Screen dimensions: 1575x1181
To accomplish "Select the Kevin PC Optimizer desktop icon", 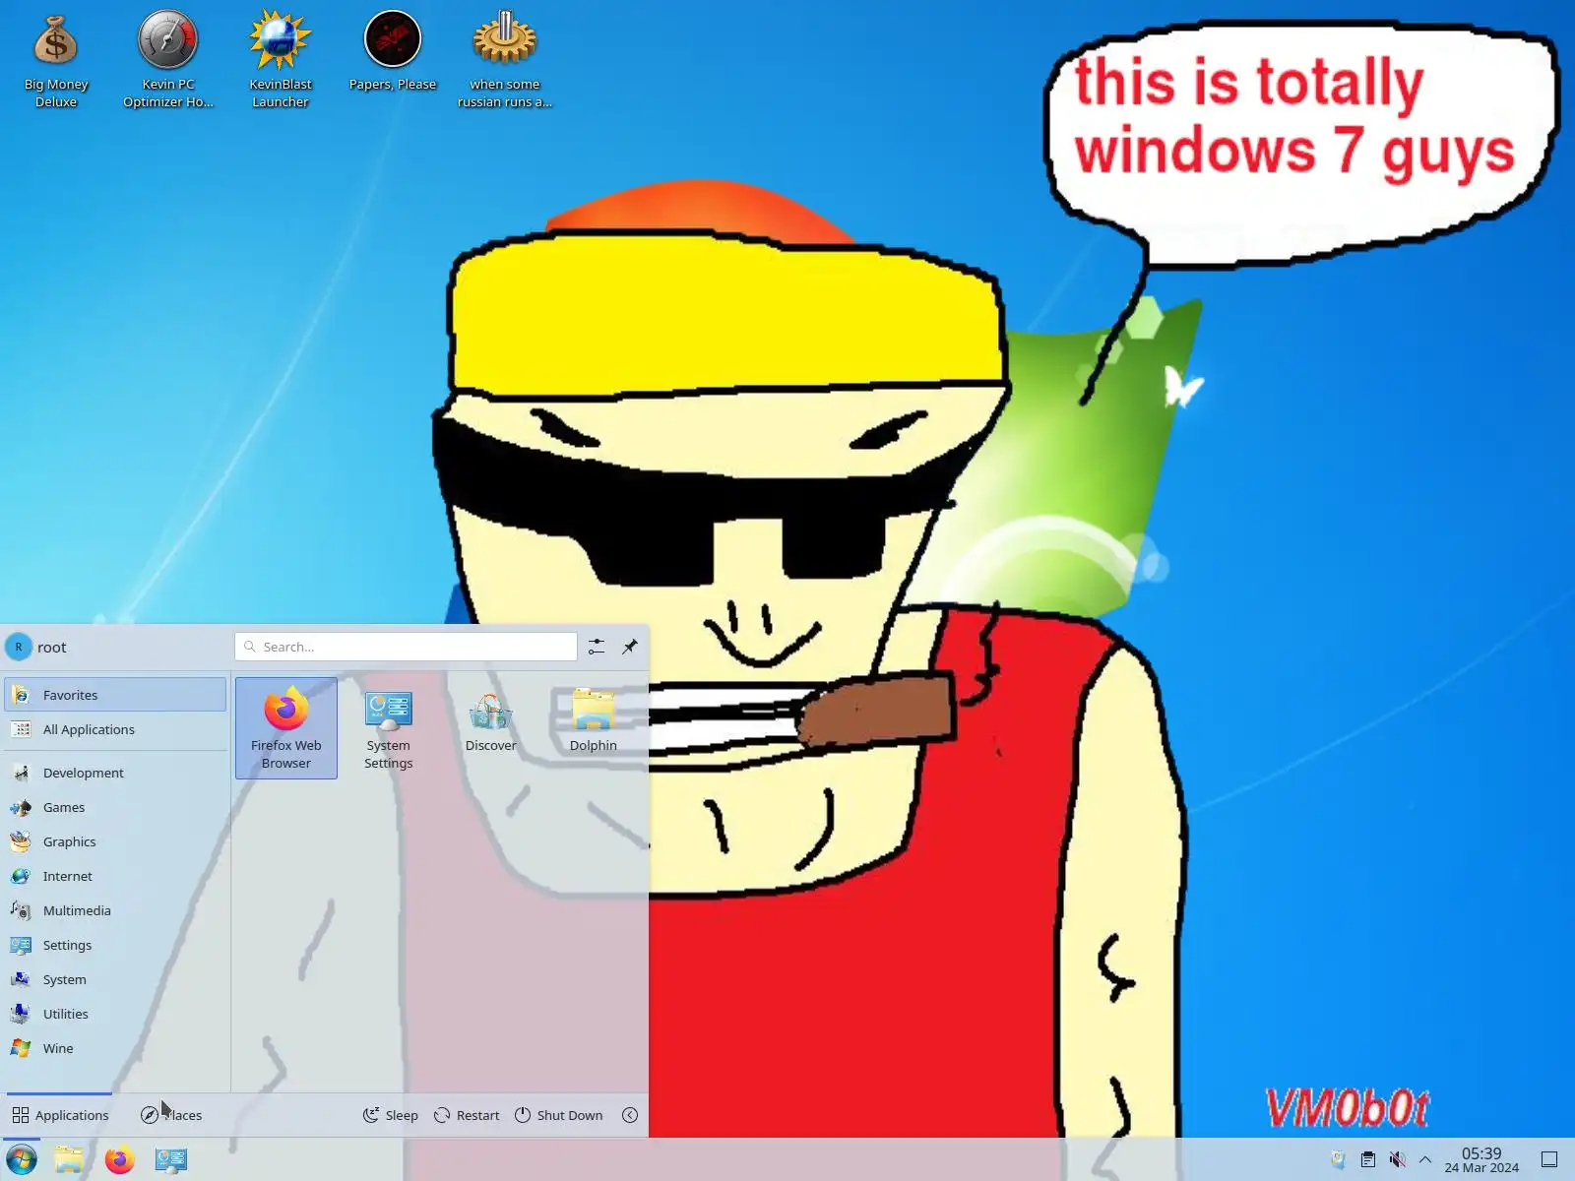I will click(x=168, y=61).
